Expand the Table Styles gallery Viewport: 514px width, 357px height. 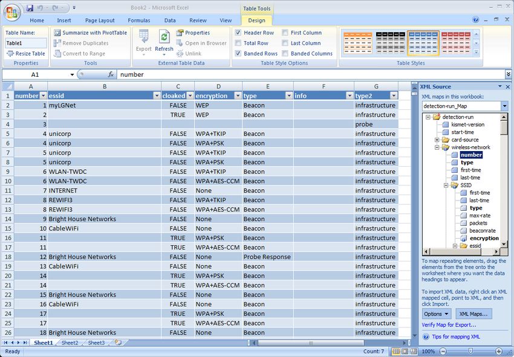477,53
